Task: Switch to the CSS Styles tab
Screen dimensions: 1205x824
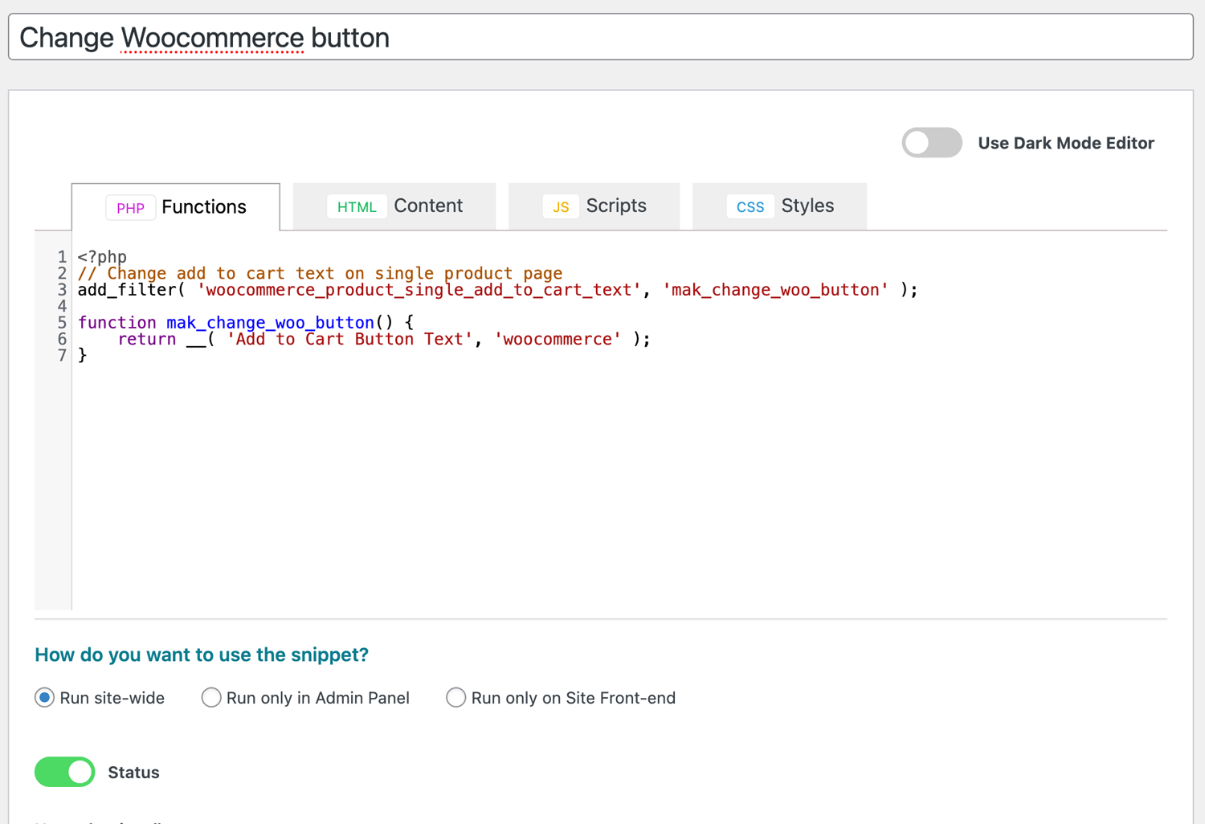Action: tap(780, 206)
